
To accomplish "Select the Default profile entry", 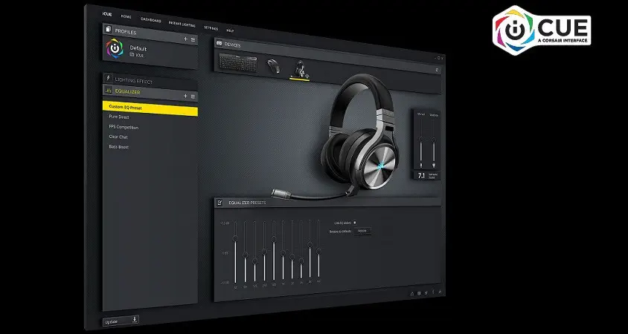I will [x=150, y=50].
